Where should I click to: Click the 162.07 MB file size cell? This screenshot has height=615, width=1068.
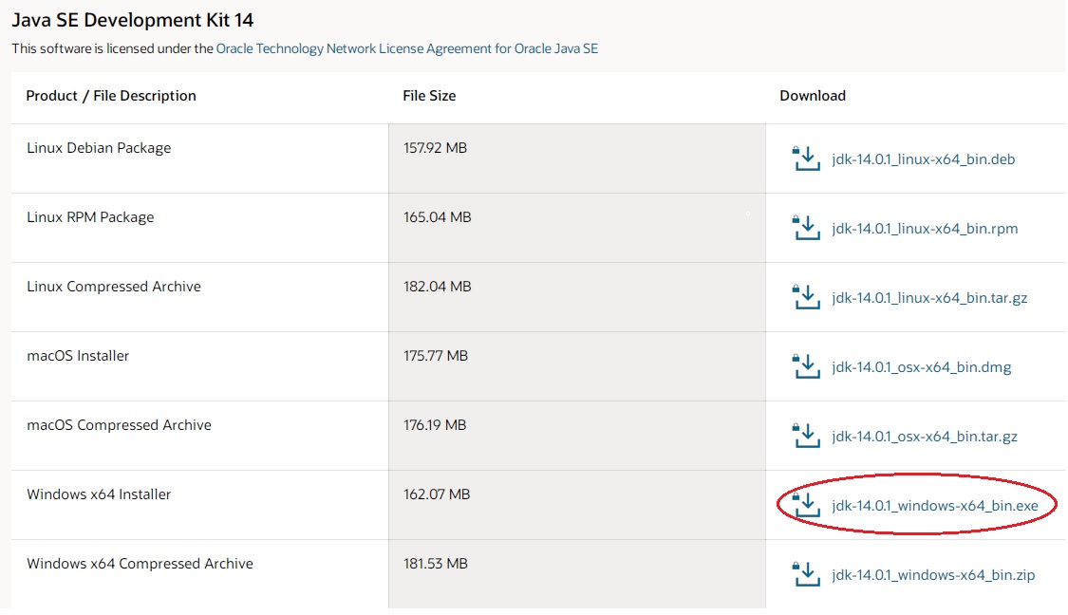577,505
